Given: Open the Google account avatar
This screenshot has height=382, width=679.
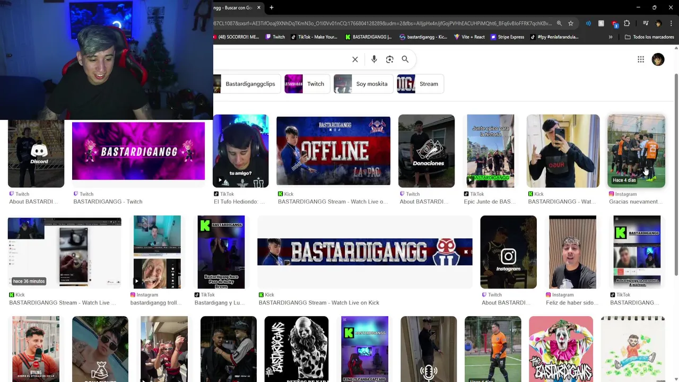Looking at the screenshot, I should tap(658, 59).
